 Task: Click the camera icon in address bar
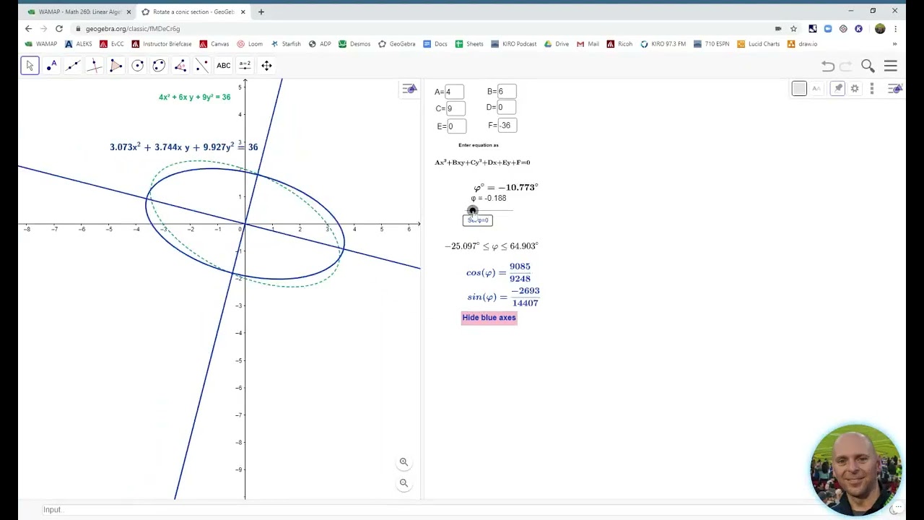778,29
